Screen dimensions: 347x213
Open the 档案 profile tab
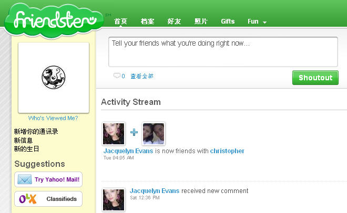click(147, 22)
